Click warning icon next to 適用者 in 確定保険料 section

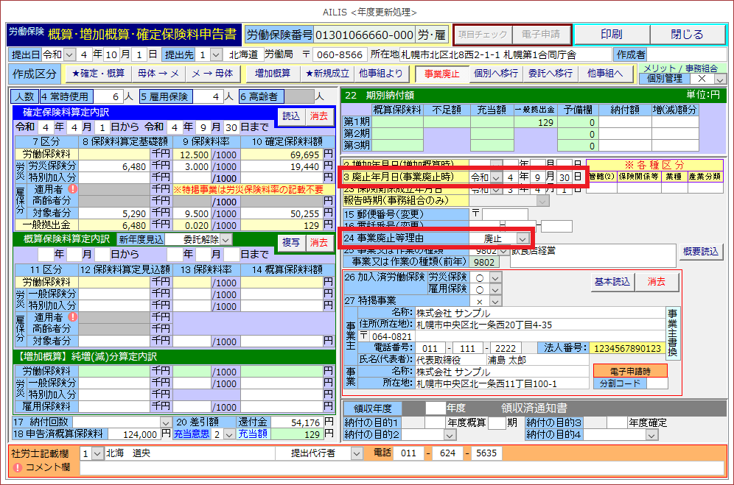pos(72,189)
